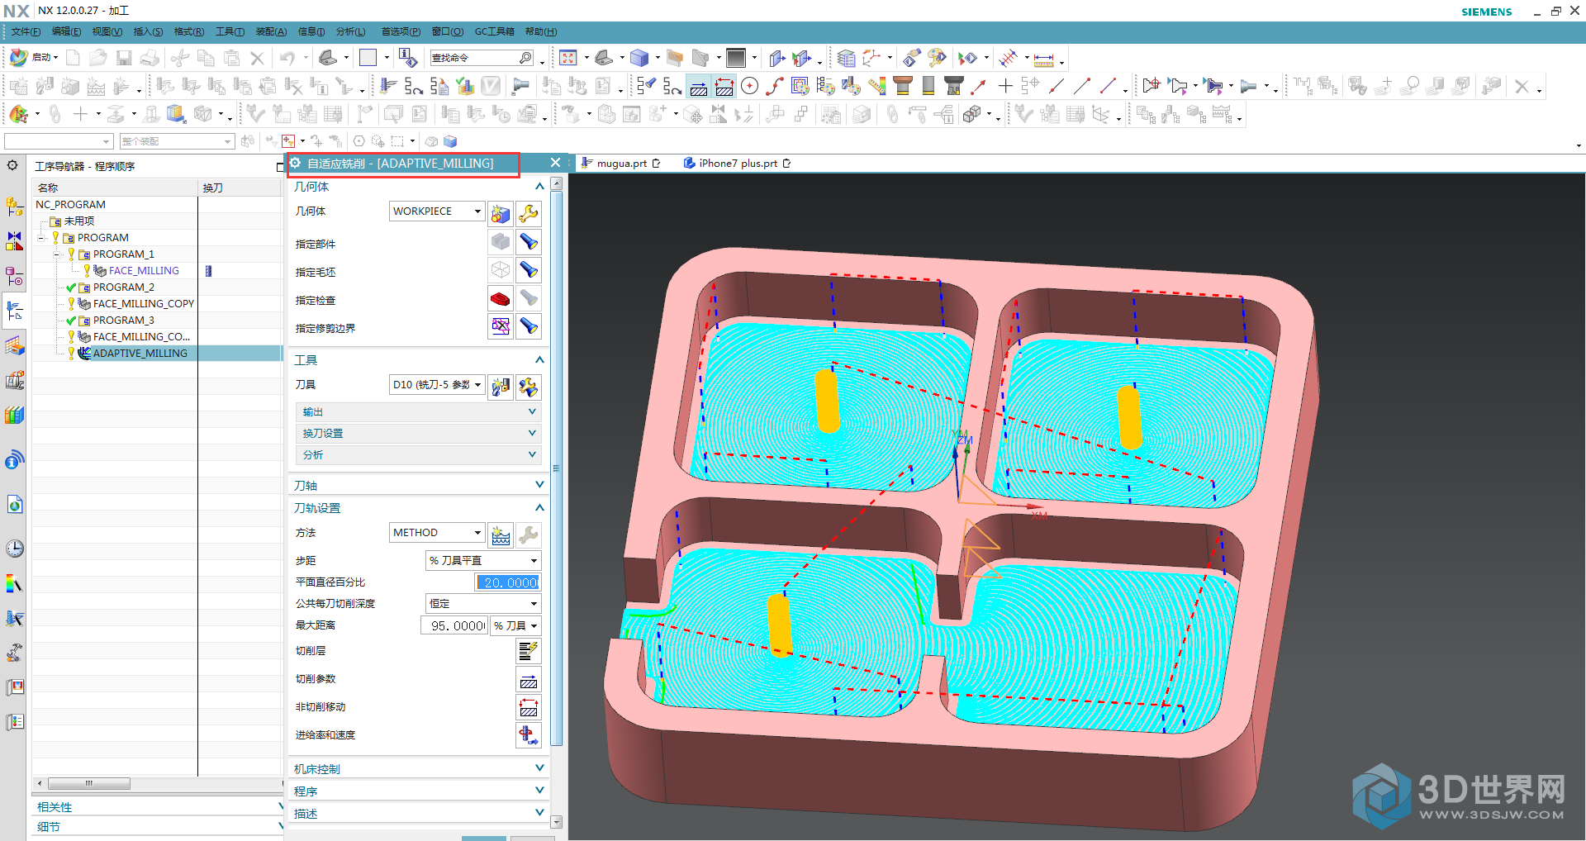
Task: Open the cutting parameters (切削参数) dialog
Action: tap(529, 680)
